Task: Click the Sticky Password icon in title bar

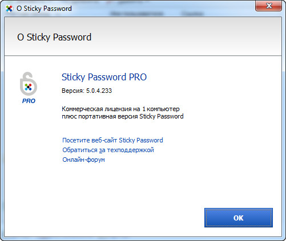Action: point(9,9)
